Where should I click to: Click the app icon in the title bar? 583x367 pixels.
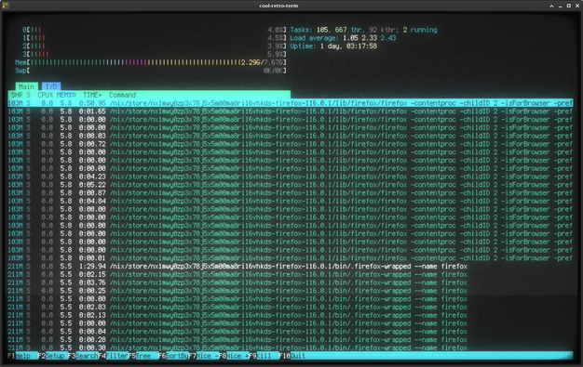pos(6,6)
